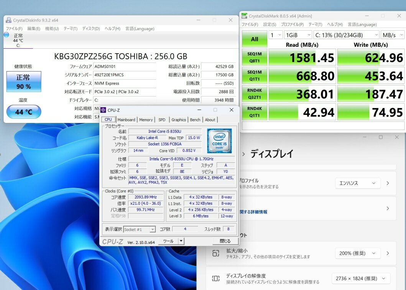Click the Intel Core i5 logo in CPU-Z

pyautogui.click(x=219, y=141)
